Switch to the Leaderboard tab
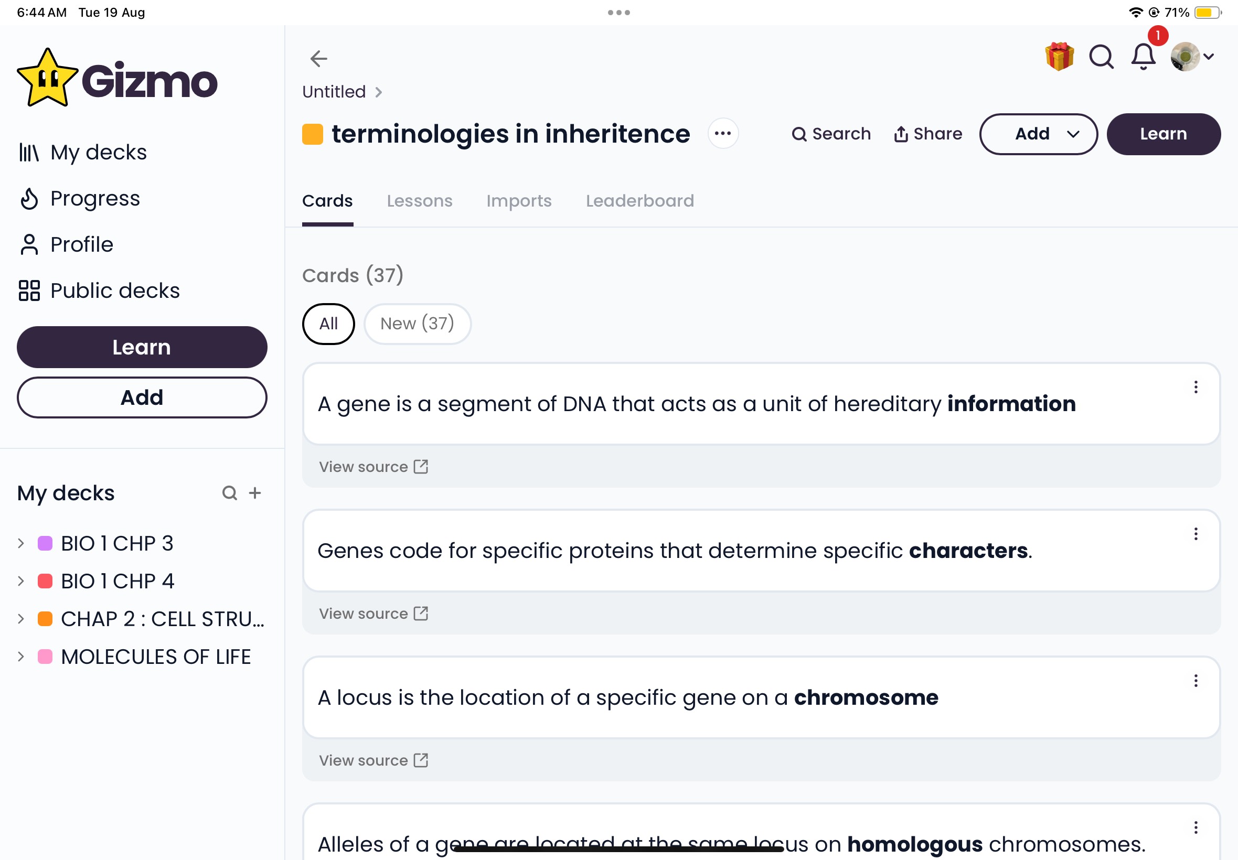This screenshot has width=1238, height=860. click(640, 201)
